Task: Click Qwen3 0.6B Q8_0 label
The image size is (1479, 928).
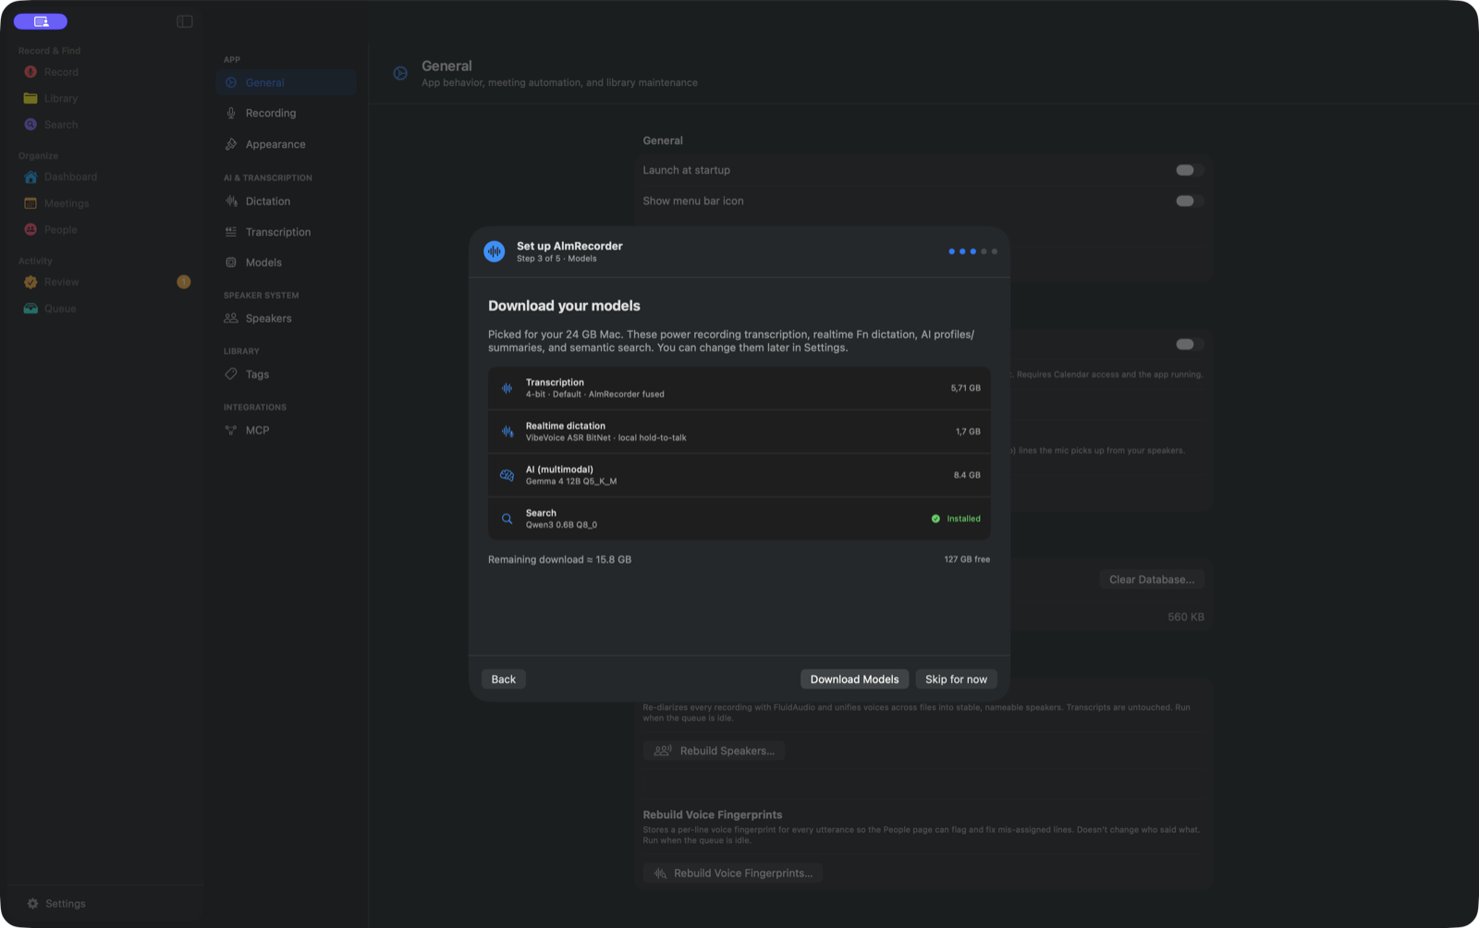Action: coord(561,525)
